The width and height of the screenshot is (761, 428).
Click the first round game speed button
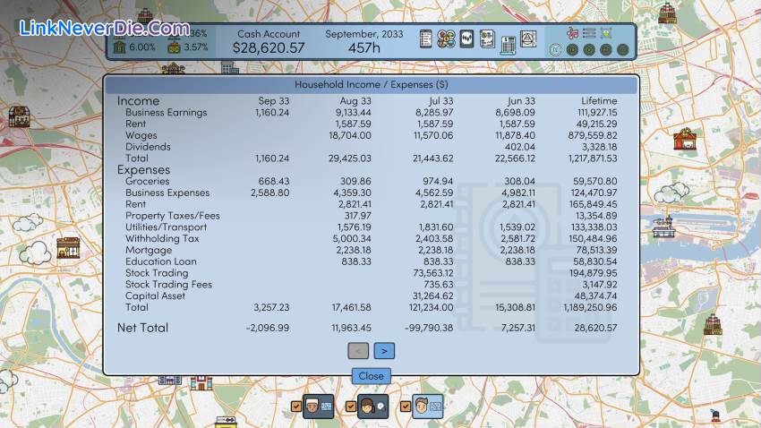pyautogui.click(x=556, y=49)
